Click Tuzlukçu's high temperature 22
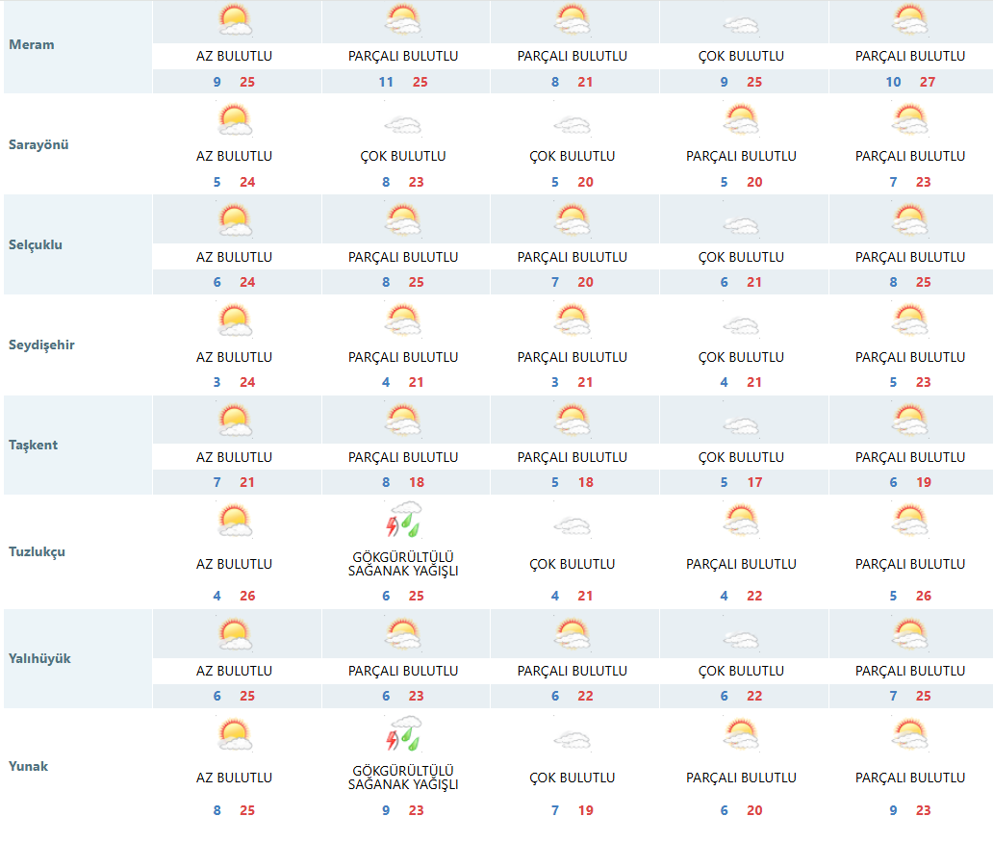993x842 pixels. click(755, 597)
